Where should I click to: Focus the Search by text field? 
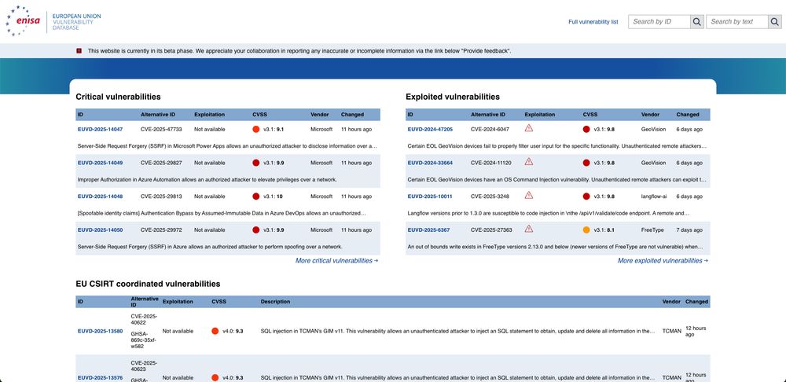click(737, 21)
